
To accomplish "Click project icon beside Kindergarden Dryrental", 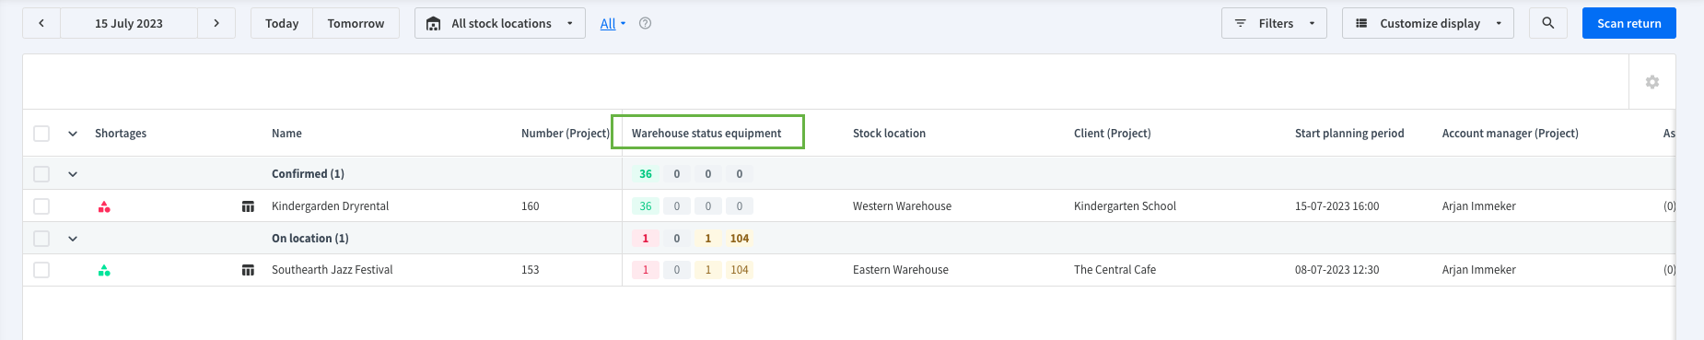I will pos(248,206).
